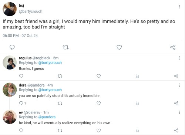Image resolution: width=185 pixels, height=135 pixels.
Task: Open more options on dora's reply
Action: point(179,85)
